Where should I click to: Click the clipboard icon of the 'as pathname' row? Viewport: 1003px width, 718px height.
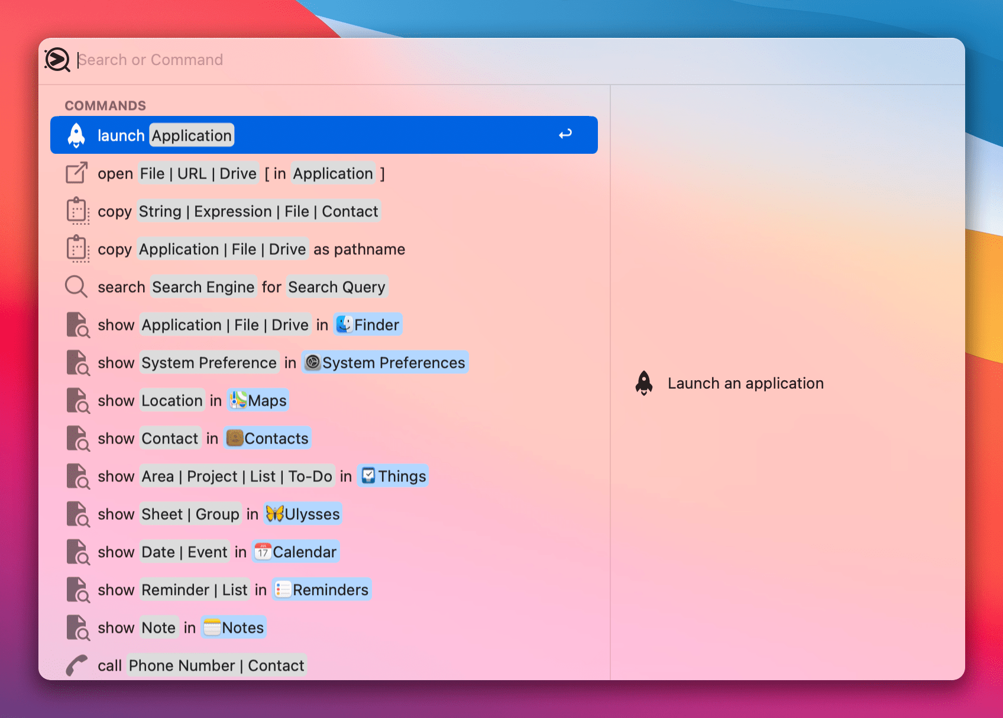coord(77,249)
